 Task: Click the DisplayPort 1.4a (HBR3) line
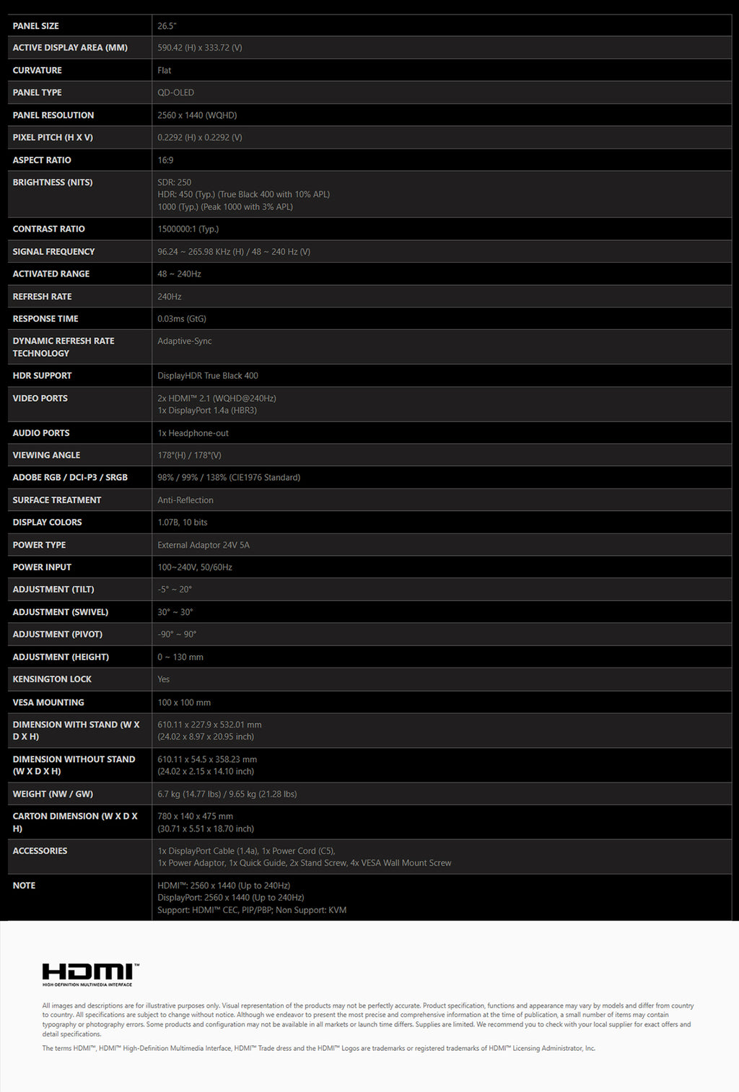coord(207,411)
